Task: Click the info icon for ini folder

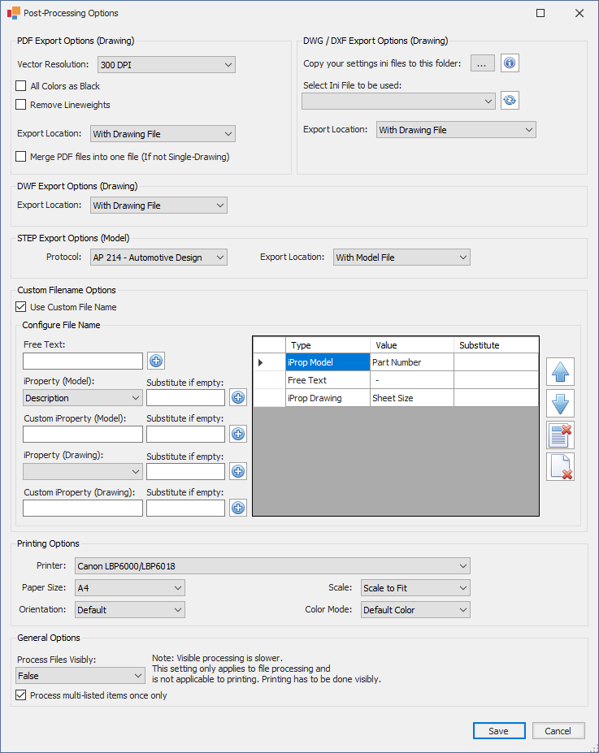Action: click(510, 63)
